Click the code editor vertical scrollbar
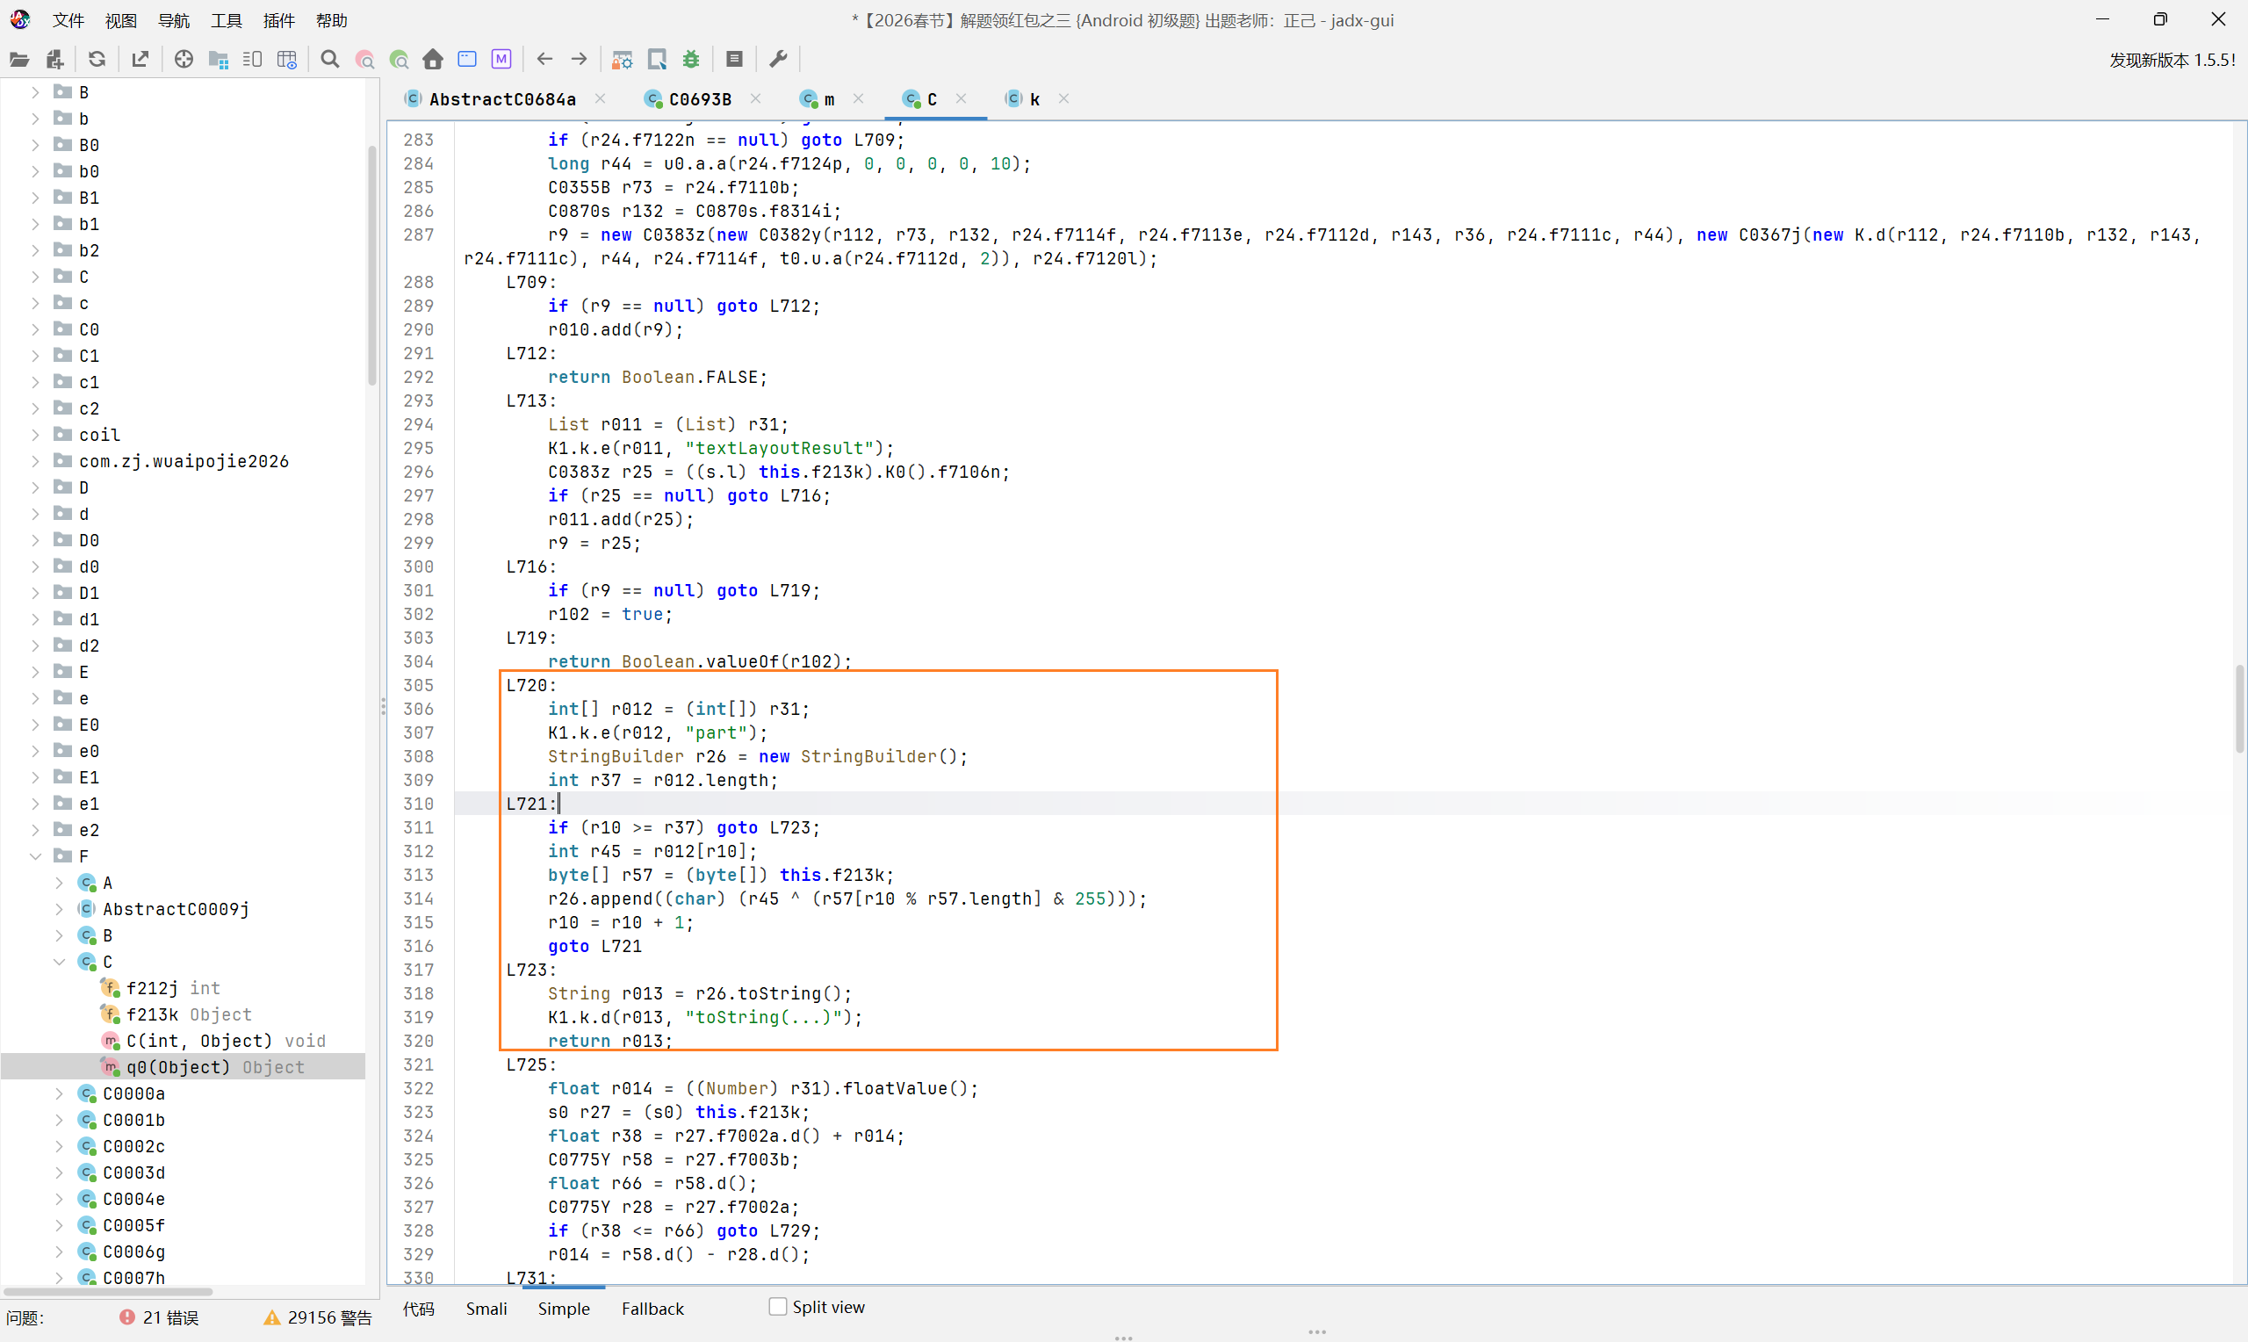Viewport: 2248px width, 1342px height. 2238,709
